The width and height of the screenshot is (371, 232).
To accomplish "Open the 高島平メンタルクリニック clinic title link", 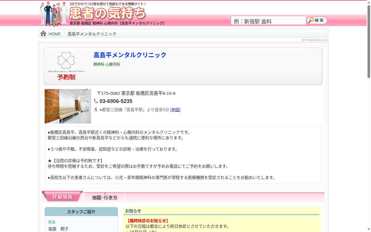I will coord(130,55).
